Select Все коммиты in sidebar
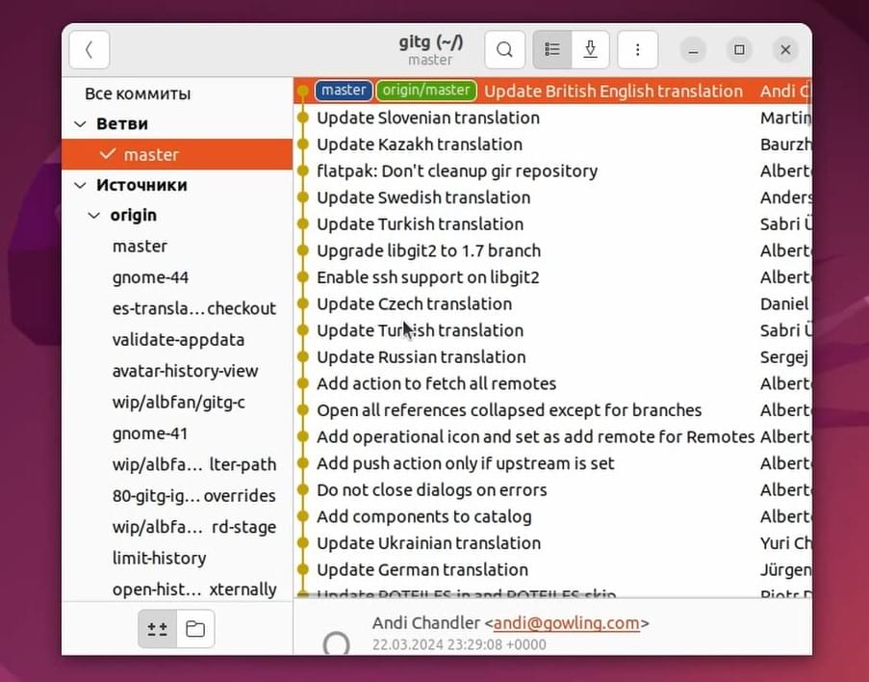 [x=177, y=93]
